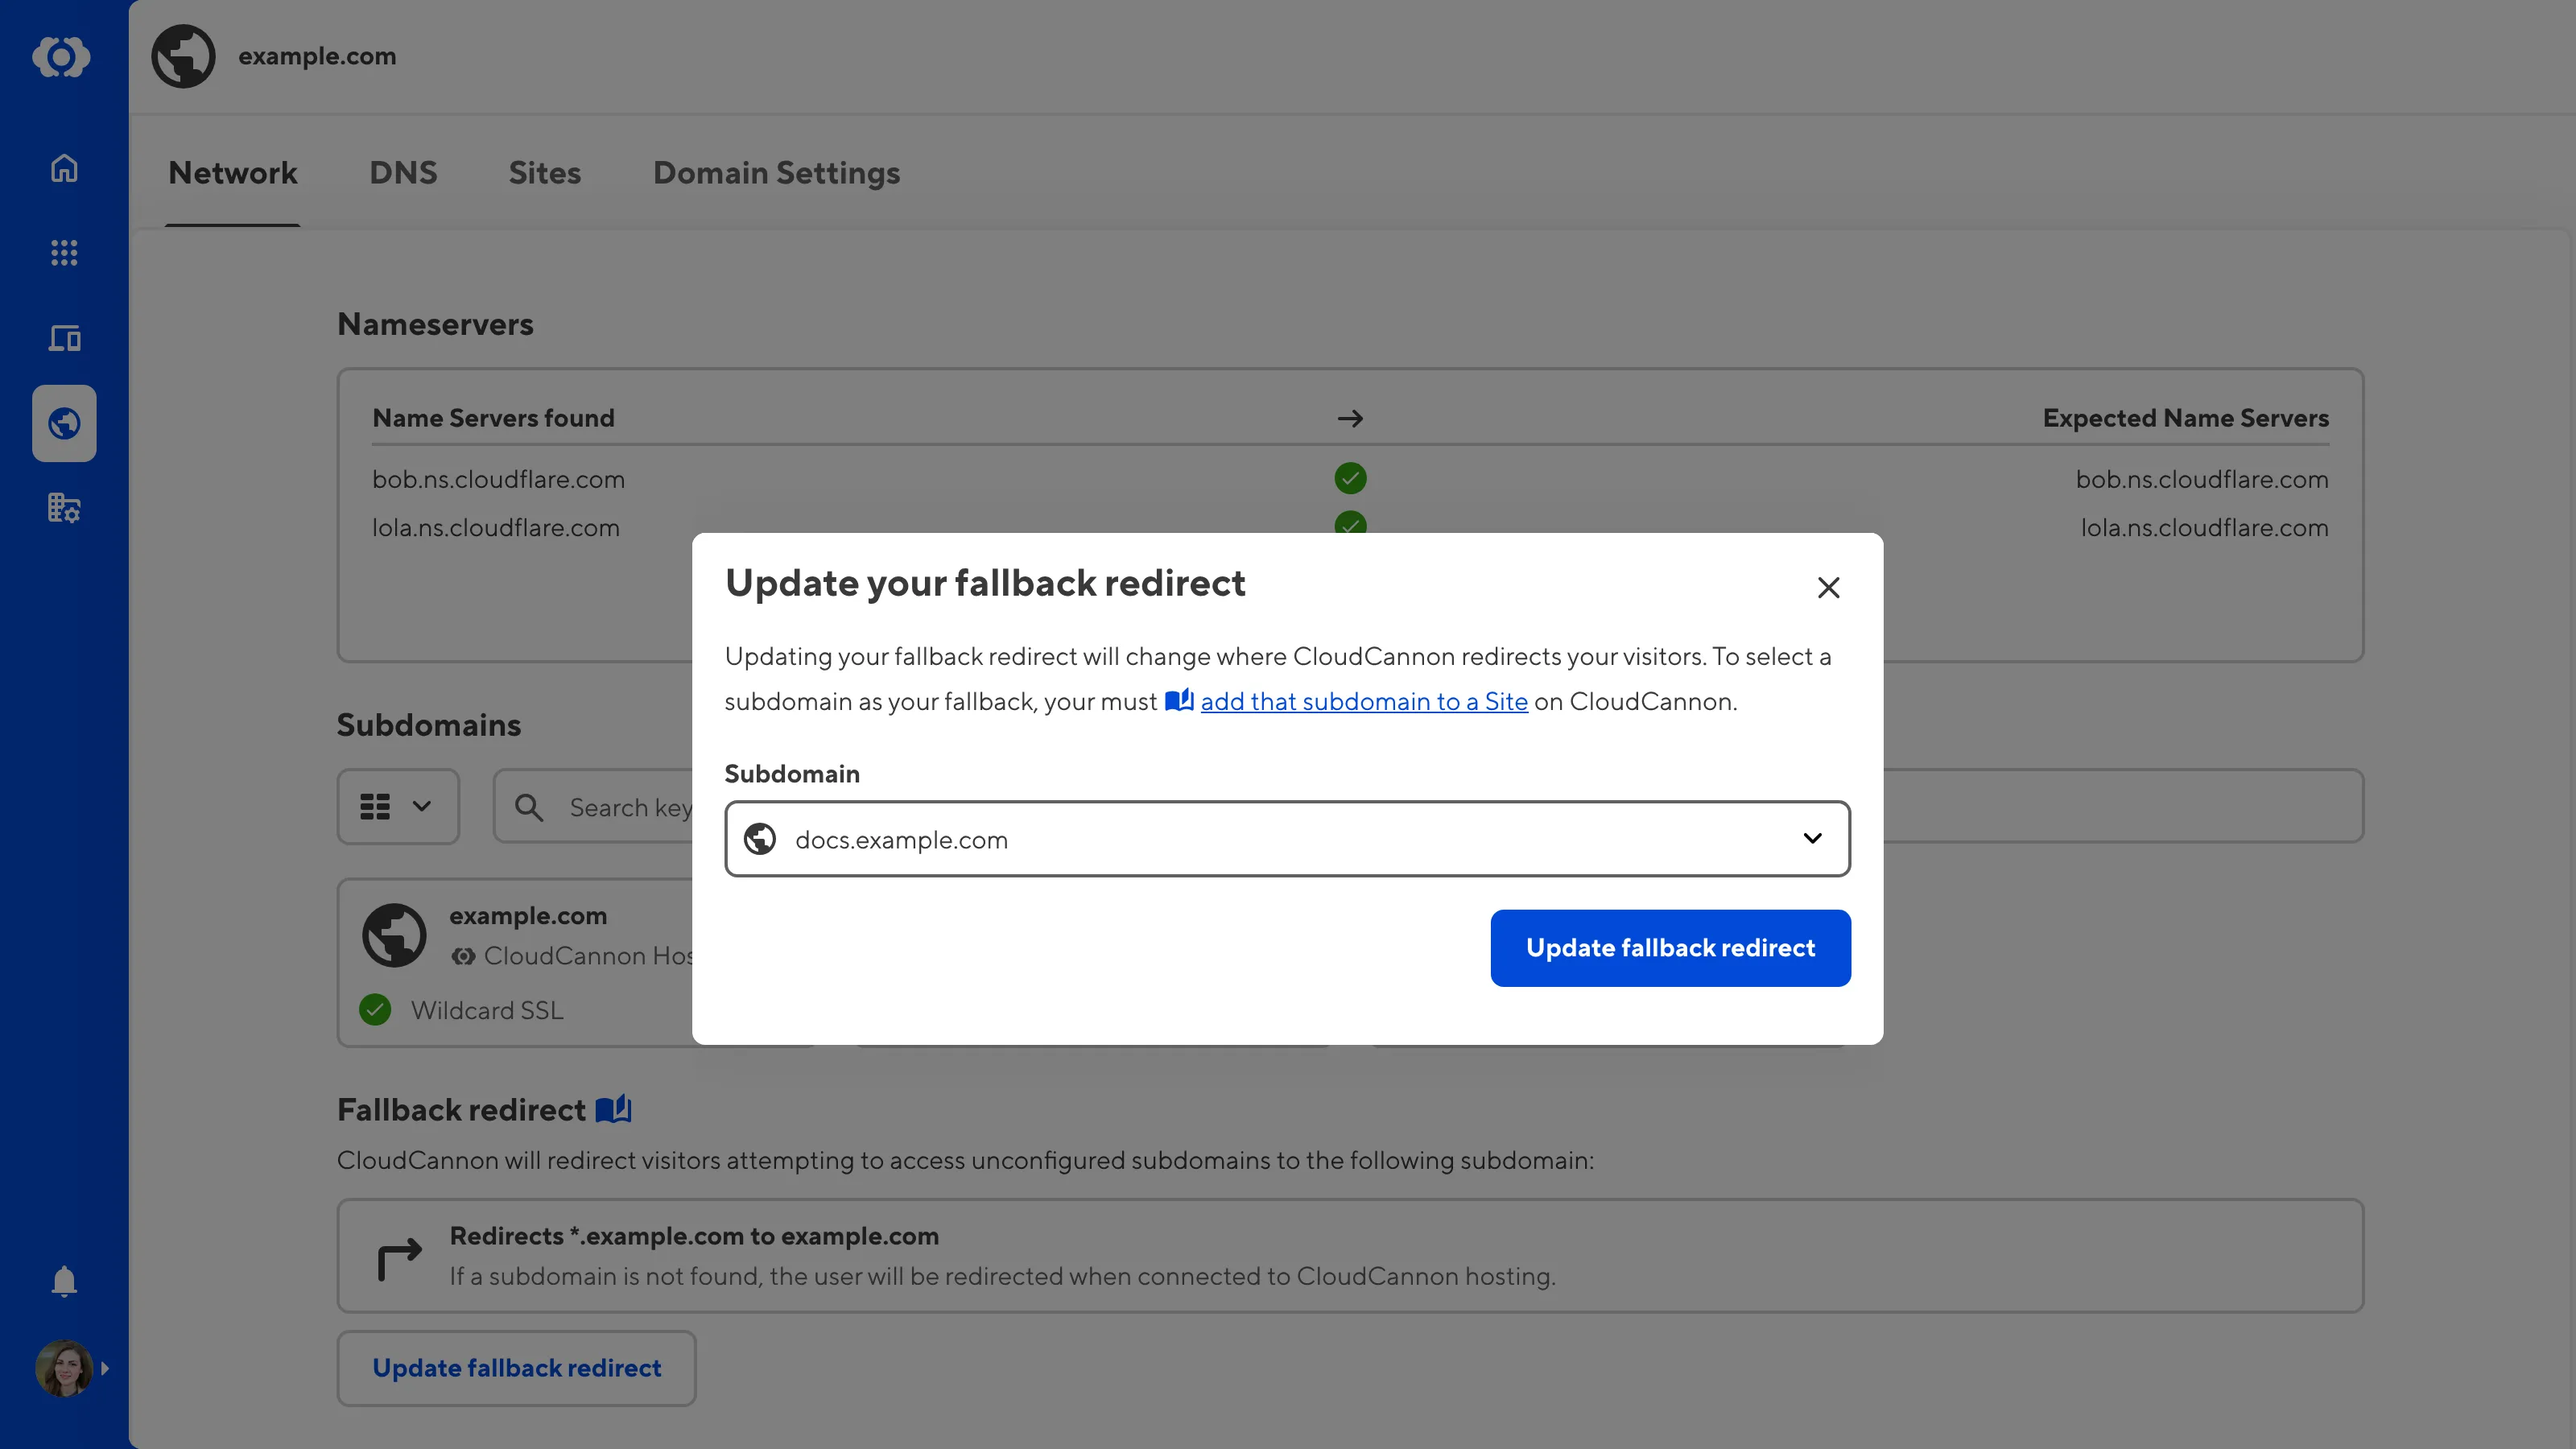Expand the profile avatar arrow
This screenshot has width=2576, height=1449.
click(x=106, y=1368)
